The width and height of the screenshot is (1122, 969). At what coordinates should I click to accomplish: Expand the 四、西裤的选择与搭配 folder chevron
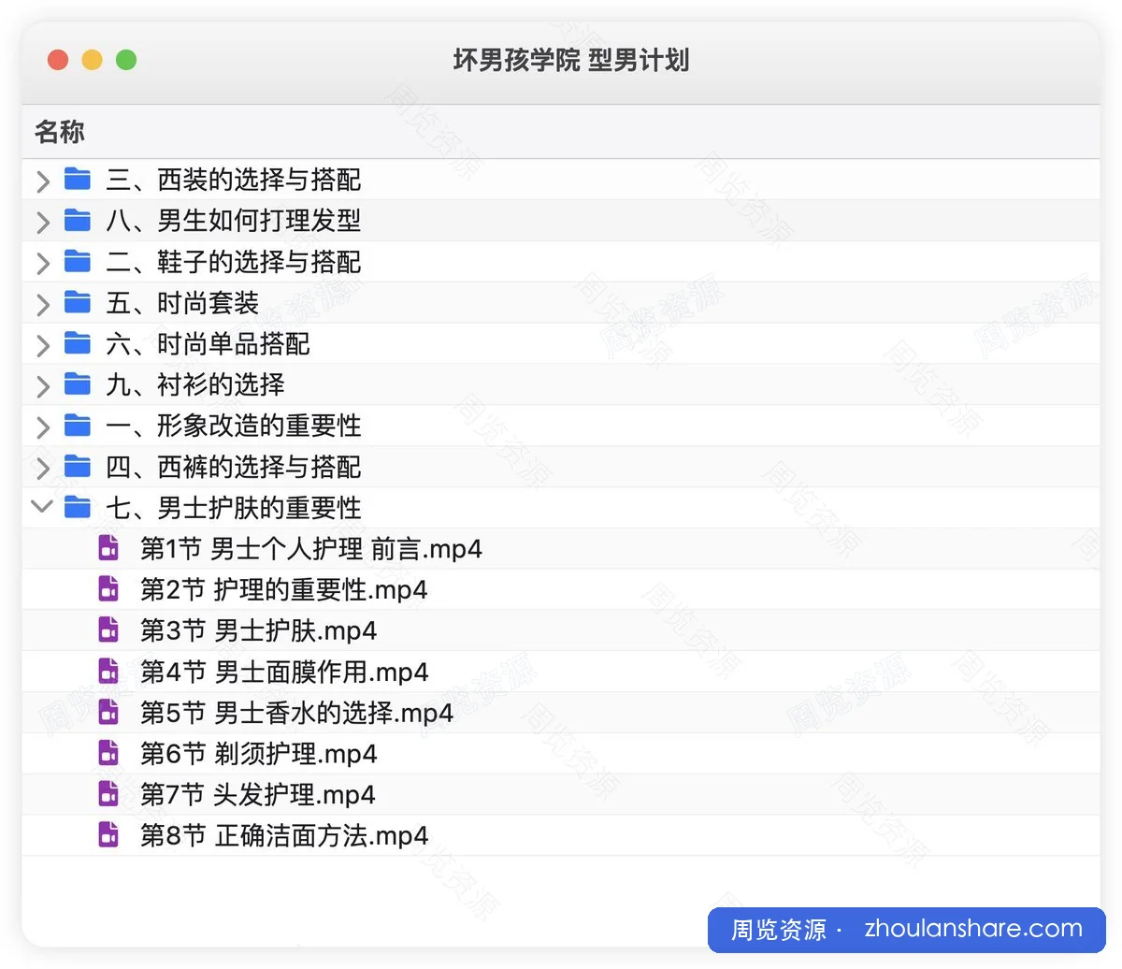click(42, 468)
